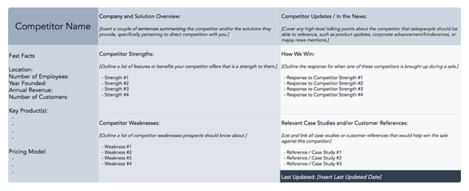Click the Year Founded field

pos(28,83)
